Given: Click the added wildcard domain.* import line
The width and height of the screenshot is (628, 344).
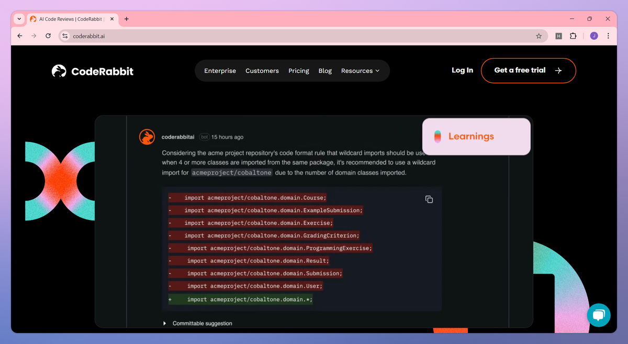Looking at the screenshot, I should pyautogui.click(x=241, y=299).
